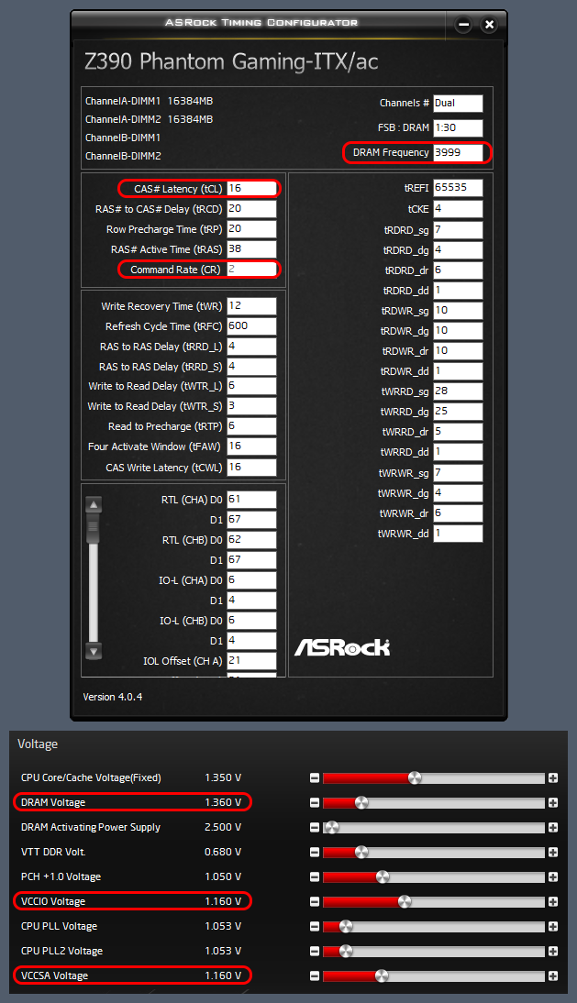Click the tCKE value field

[458, 208]
